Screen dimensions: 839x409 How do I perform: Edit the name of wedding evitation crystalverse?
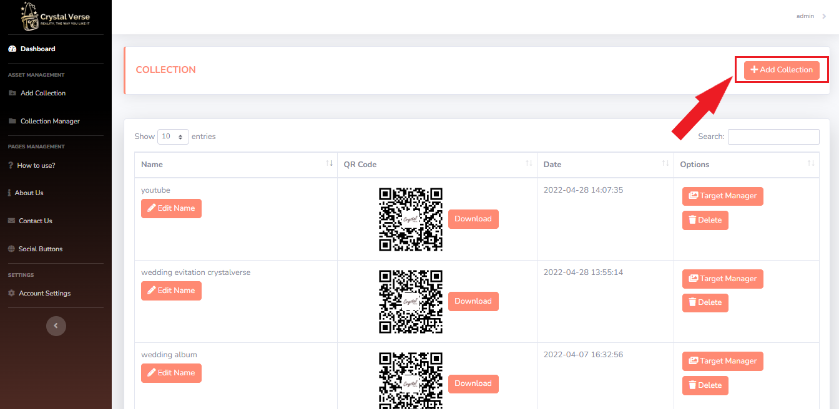coord(171,291)
